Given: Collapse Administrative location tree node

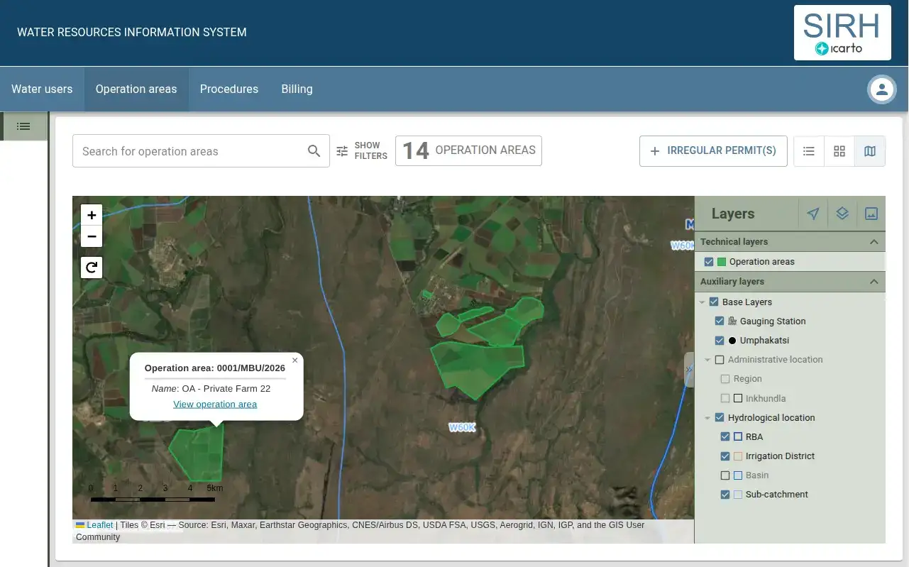Looking at the screenshot, I should (707, 360).
